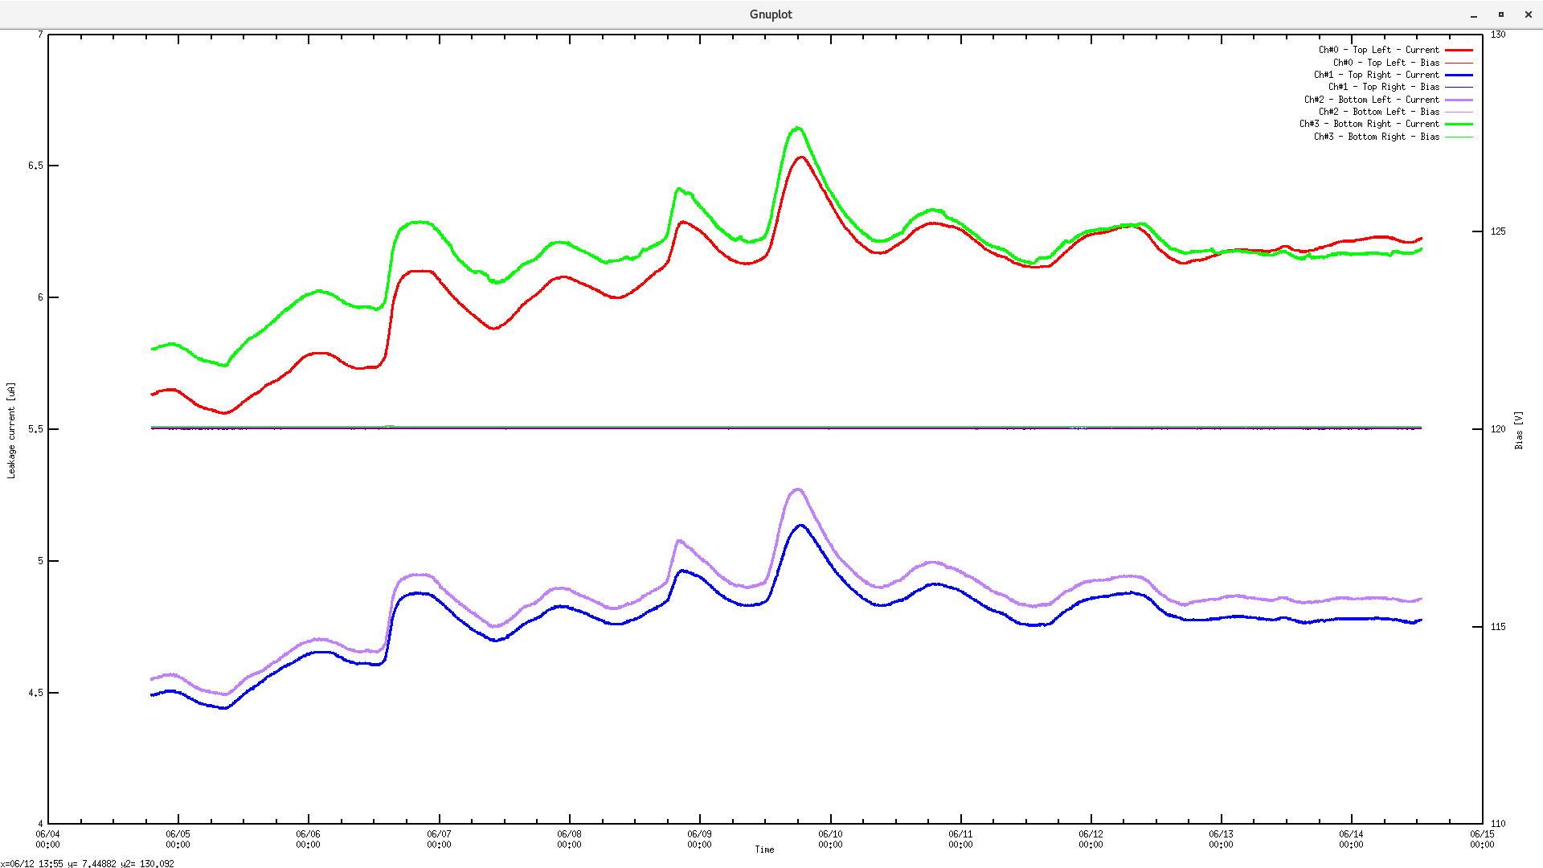
Task: Hide Ch#1 Top Right Current curve via legend
Action: [x=1376, y=75]
